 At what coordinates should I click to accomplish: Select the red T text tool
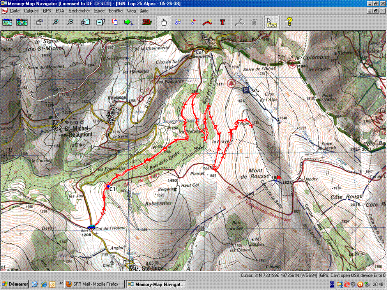(223, 23)
